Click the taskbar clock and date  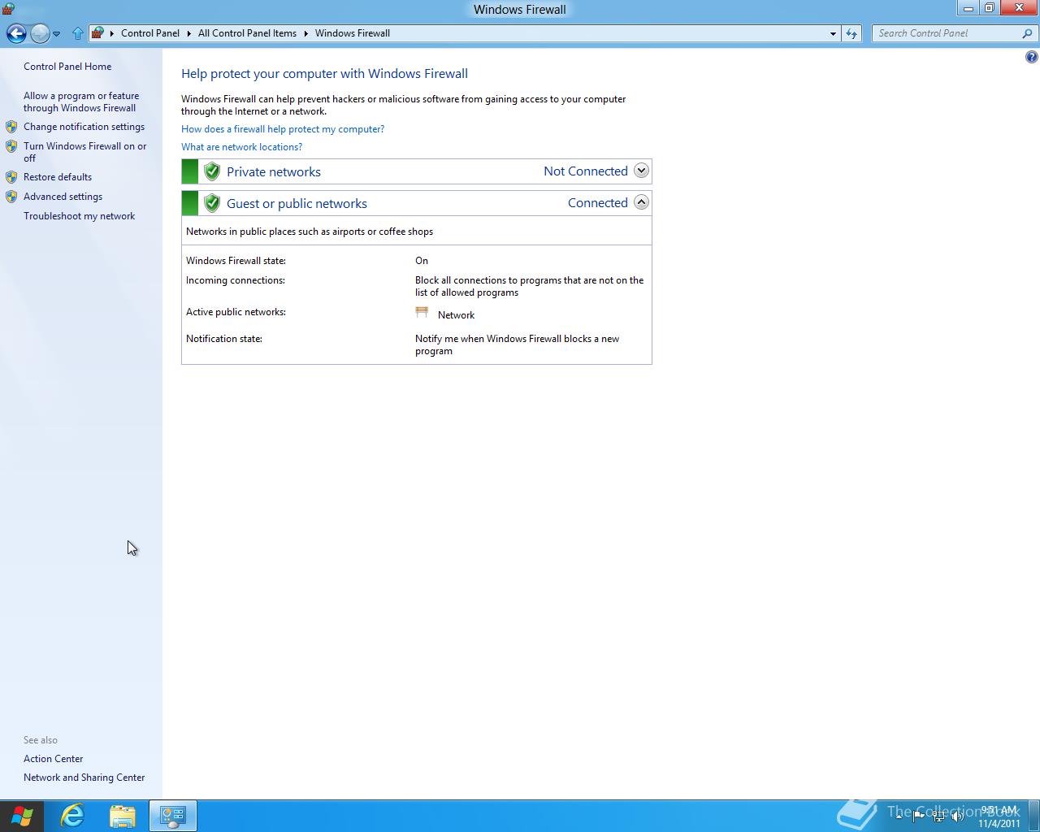tap(999, 817)
